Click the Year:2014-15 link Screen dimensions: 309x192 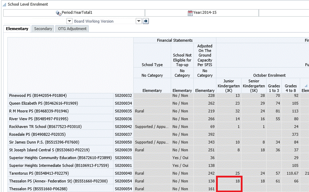point(205,13)
